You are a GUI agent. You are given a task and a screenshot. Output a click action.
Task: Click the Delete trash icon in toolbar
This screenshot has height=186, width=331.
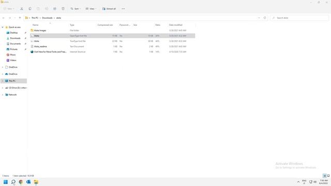[x=63, y=9]
